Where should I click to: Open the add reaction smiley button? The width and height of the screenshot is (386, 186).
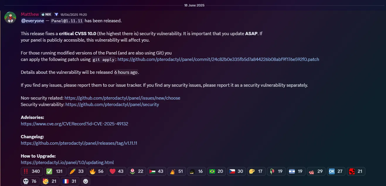point(86,181)
